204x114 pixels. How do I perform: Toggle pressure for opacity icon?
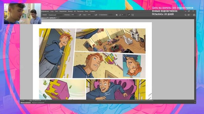point(80,15)
